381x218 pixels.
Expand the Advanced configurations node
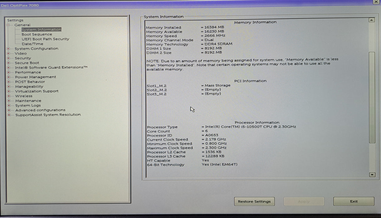pyautogui.click(x=8, y=110)
